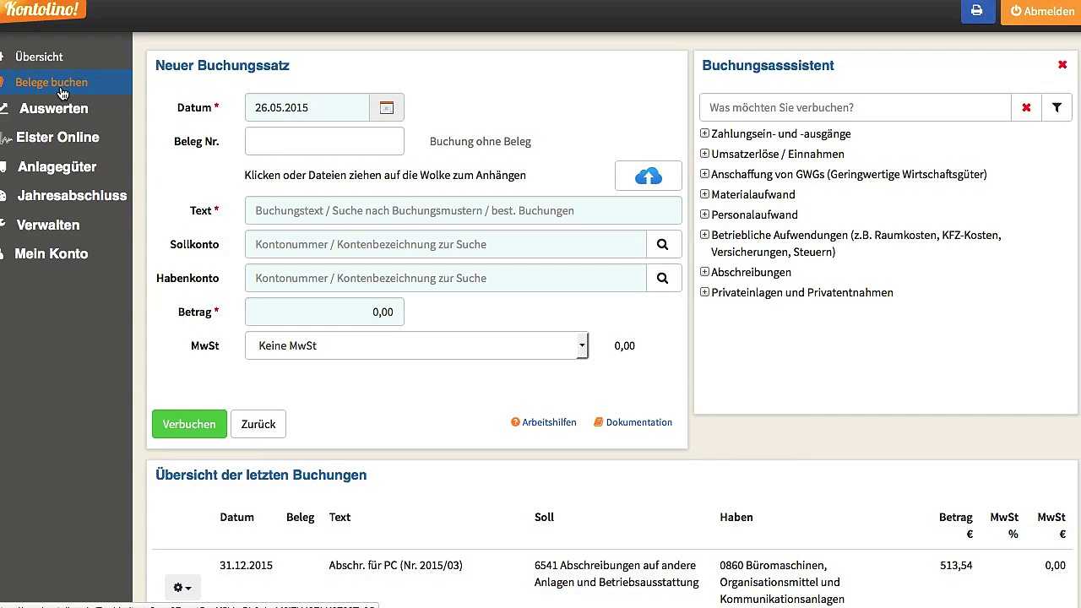Click the cloud upload attachment icon
Viewport: 1081px width, 608px height.
(648, 176)
